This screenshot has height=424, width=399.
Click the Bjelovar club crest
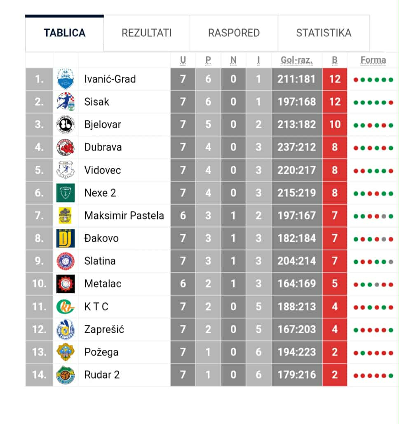[x=66, y=125]
